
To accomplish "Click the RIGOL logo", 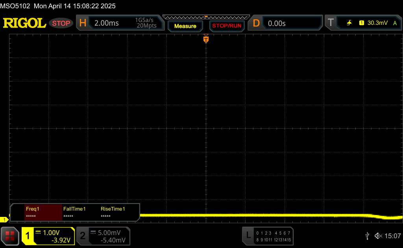I will click(x=24, y=23).
